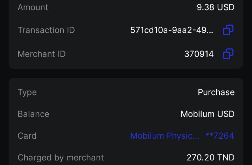This screenshot has height=165, width=252.
Task: Tap the gap between the two detail cards
Action: [x=126, y=73]
